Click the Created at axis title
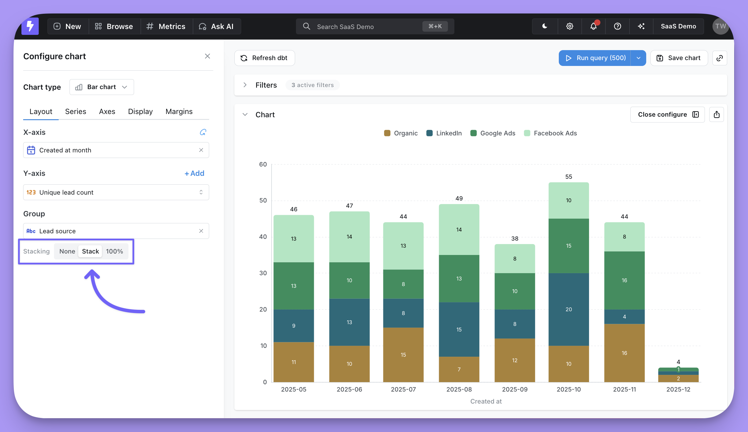748x432 pixels. pyautogui.click(x=486, y=401)
